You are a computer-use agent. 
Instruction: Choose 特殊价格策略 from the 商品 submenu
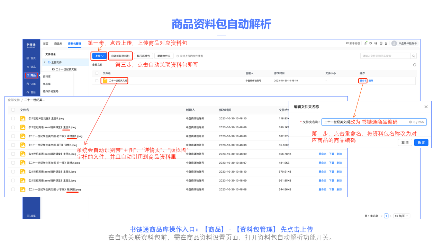pyautogui.click(x=51, y=91)
